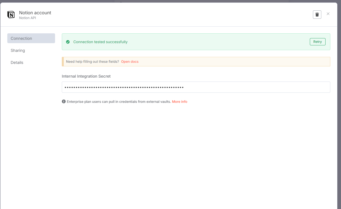Close the Notion account dialog
Viewport: 341px width, 209px height.
328,14
